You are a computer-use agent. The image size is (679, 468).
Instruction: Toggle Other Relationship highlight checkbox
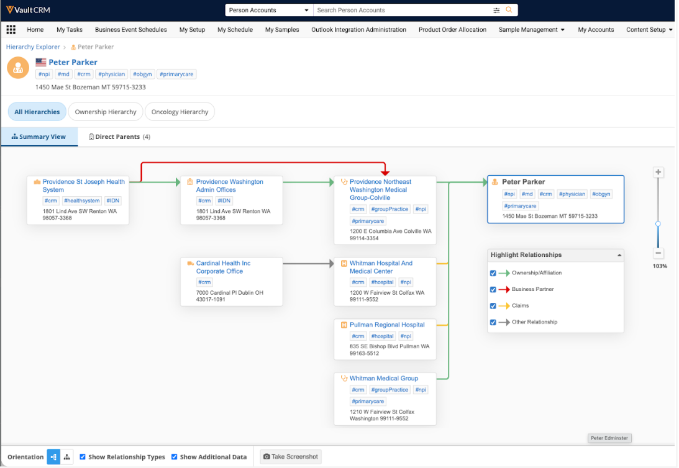point(493,322)
